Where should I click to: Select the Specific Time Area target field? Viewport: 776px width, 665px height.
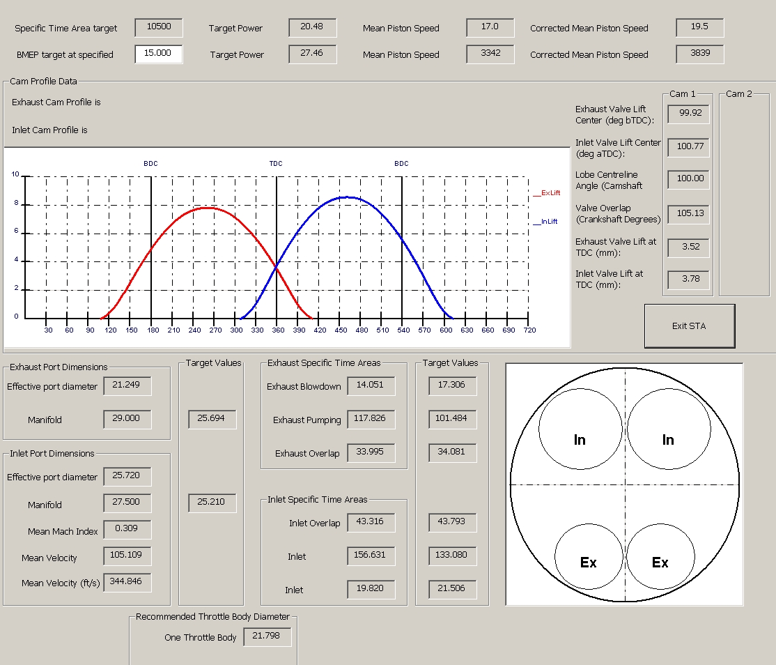159,28
